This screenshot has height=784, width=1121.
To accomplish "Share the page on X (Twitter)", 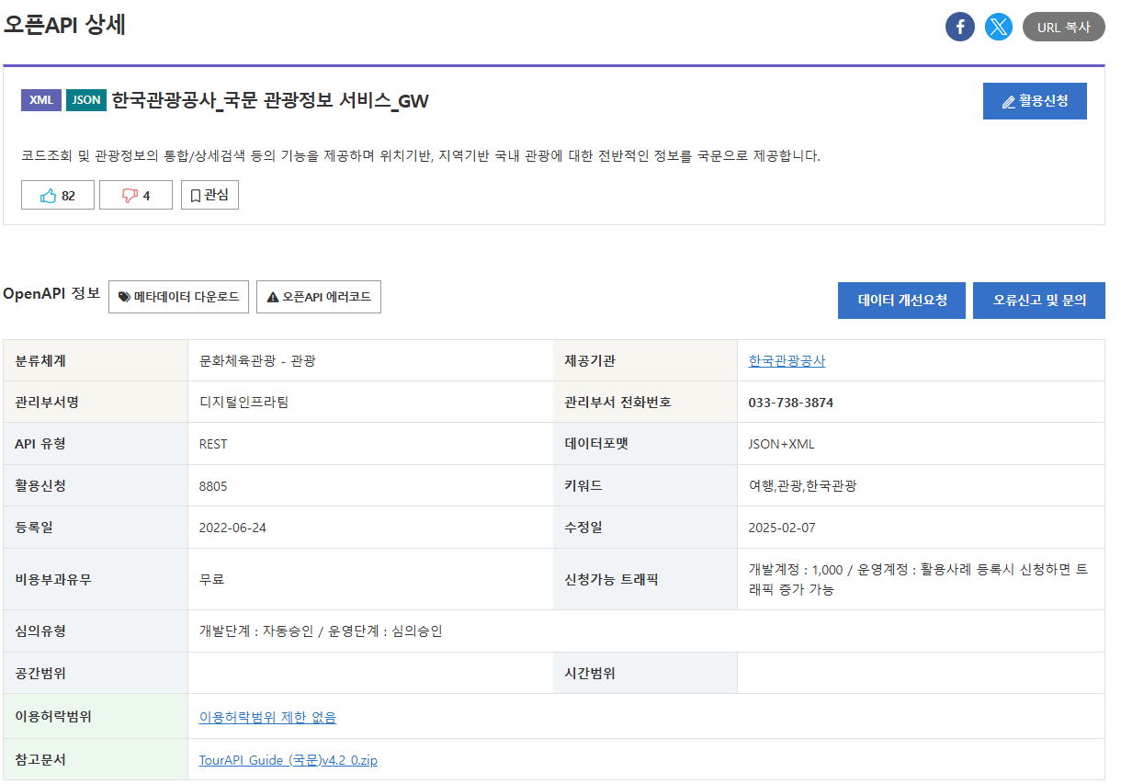I will tap(999, 27).
